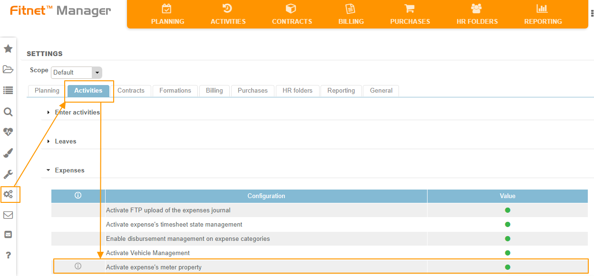Click info icon beside expense's meter property
The height and width of the screenshot is (276, 594).
[78, 266]
